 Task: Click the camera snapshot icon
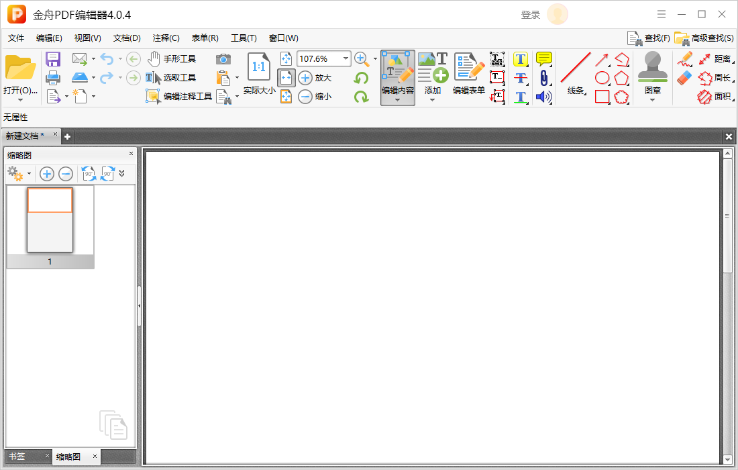coord(223,59)
